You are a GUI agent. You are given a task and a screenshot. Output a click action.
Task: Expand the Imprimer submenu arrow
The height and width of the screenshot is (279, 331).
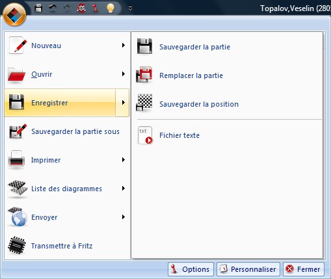click(x=124, y=160)
